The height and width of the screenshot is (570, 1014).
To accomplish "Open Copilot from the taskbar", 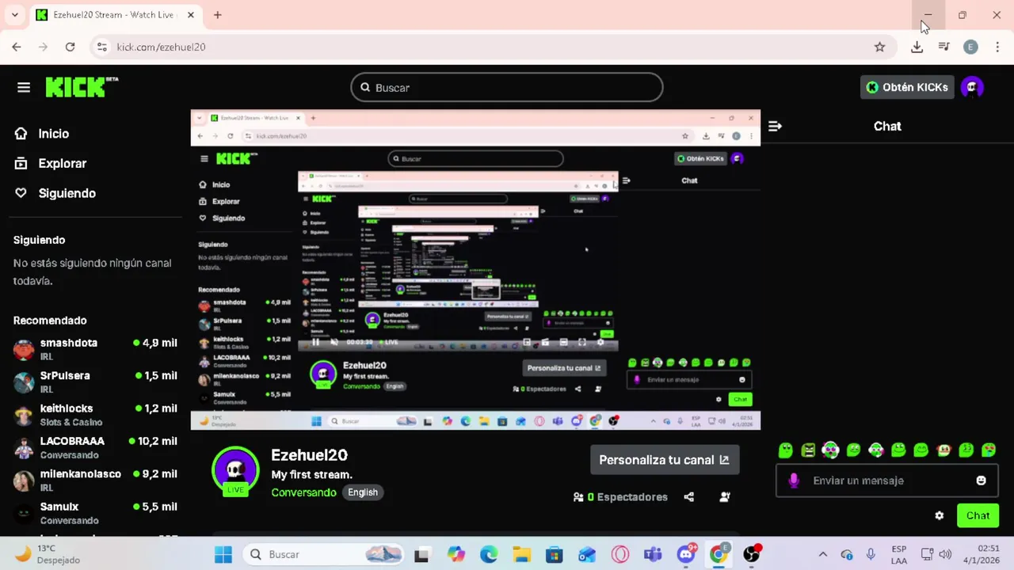I will [456, 554].
